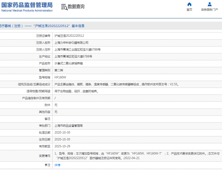222x170 pixels.
Task: Open the 详情 details link
Action: click(57, 165)
